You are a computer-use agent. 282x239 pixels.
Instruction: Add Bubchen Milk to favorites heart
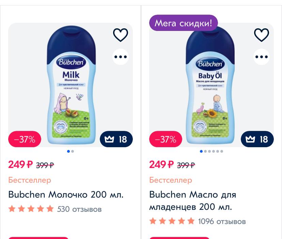point(121,35)
